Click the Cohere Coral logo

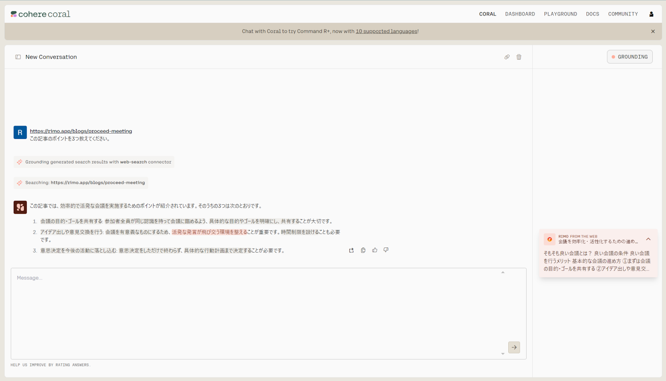click(40, 14)
